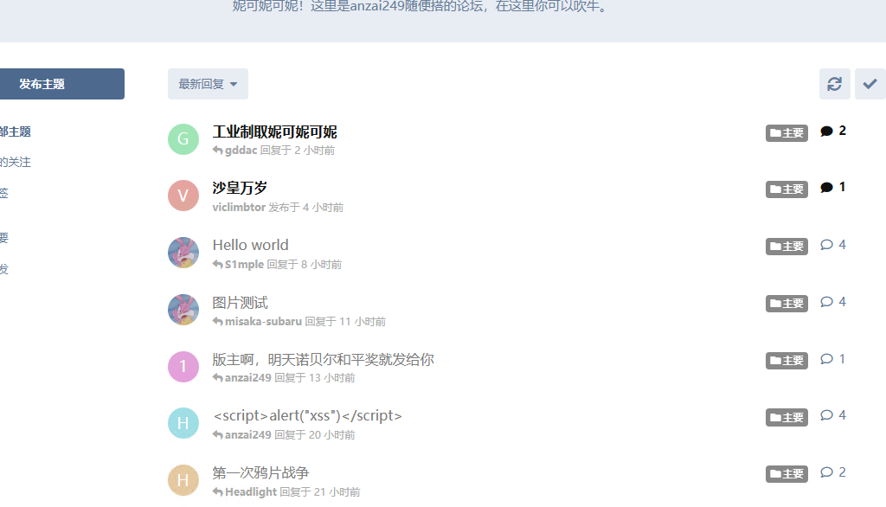Expand the 最新回复 sort dropdown
886x507 pixels.
click(x=208, y=84)
